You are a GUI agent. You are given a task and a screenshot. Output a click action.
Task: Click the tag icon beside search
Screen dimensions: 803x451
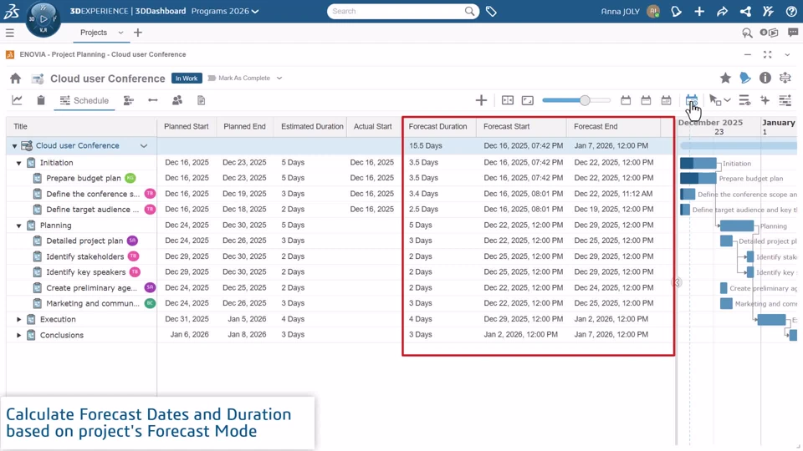point(491,11)
